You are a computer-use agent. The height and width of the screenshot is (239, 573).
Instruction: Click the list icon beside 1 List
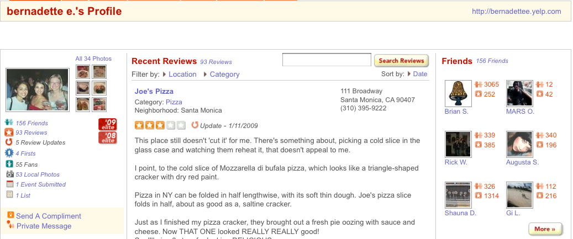[10, 194]
